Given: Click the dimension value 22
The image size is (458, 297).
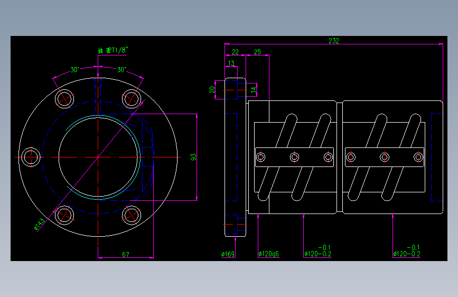Looking at the screenshot, I should point(235,52).
